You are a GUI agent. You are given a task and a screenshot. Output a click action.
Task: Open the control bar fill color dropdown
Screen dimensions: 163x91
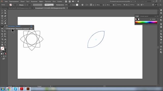pos(13,5)
